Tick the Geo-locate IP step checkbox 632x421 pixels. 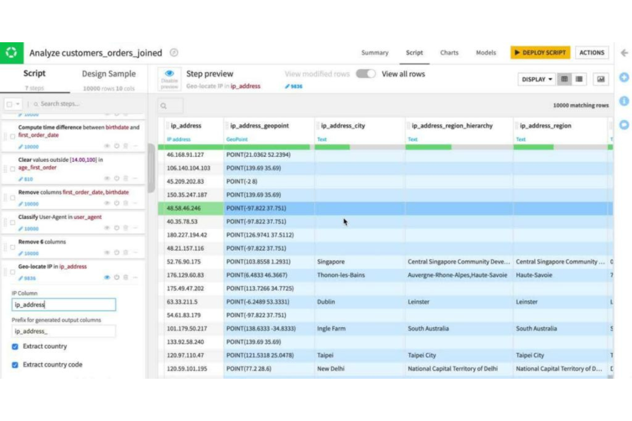click(x=12, y=272)
